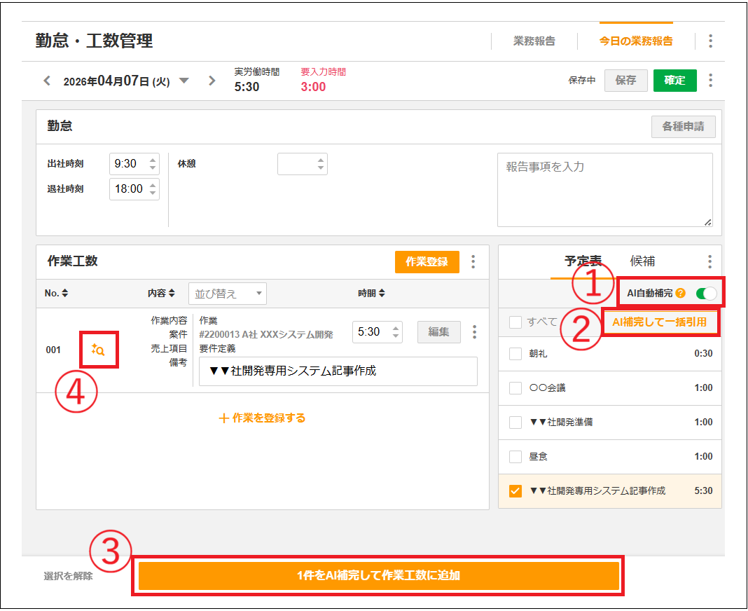Open the top header three-dot menu
The height and width of the screenshot is (611, 748).
[710, 41]
